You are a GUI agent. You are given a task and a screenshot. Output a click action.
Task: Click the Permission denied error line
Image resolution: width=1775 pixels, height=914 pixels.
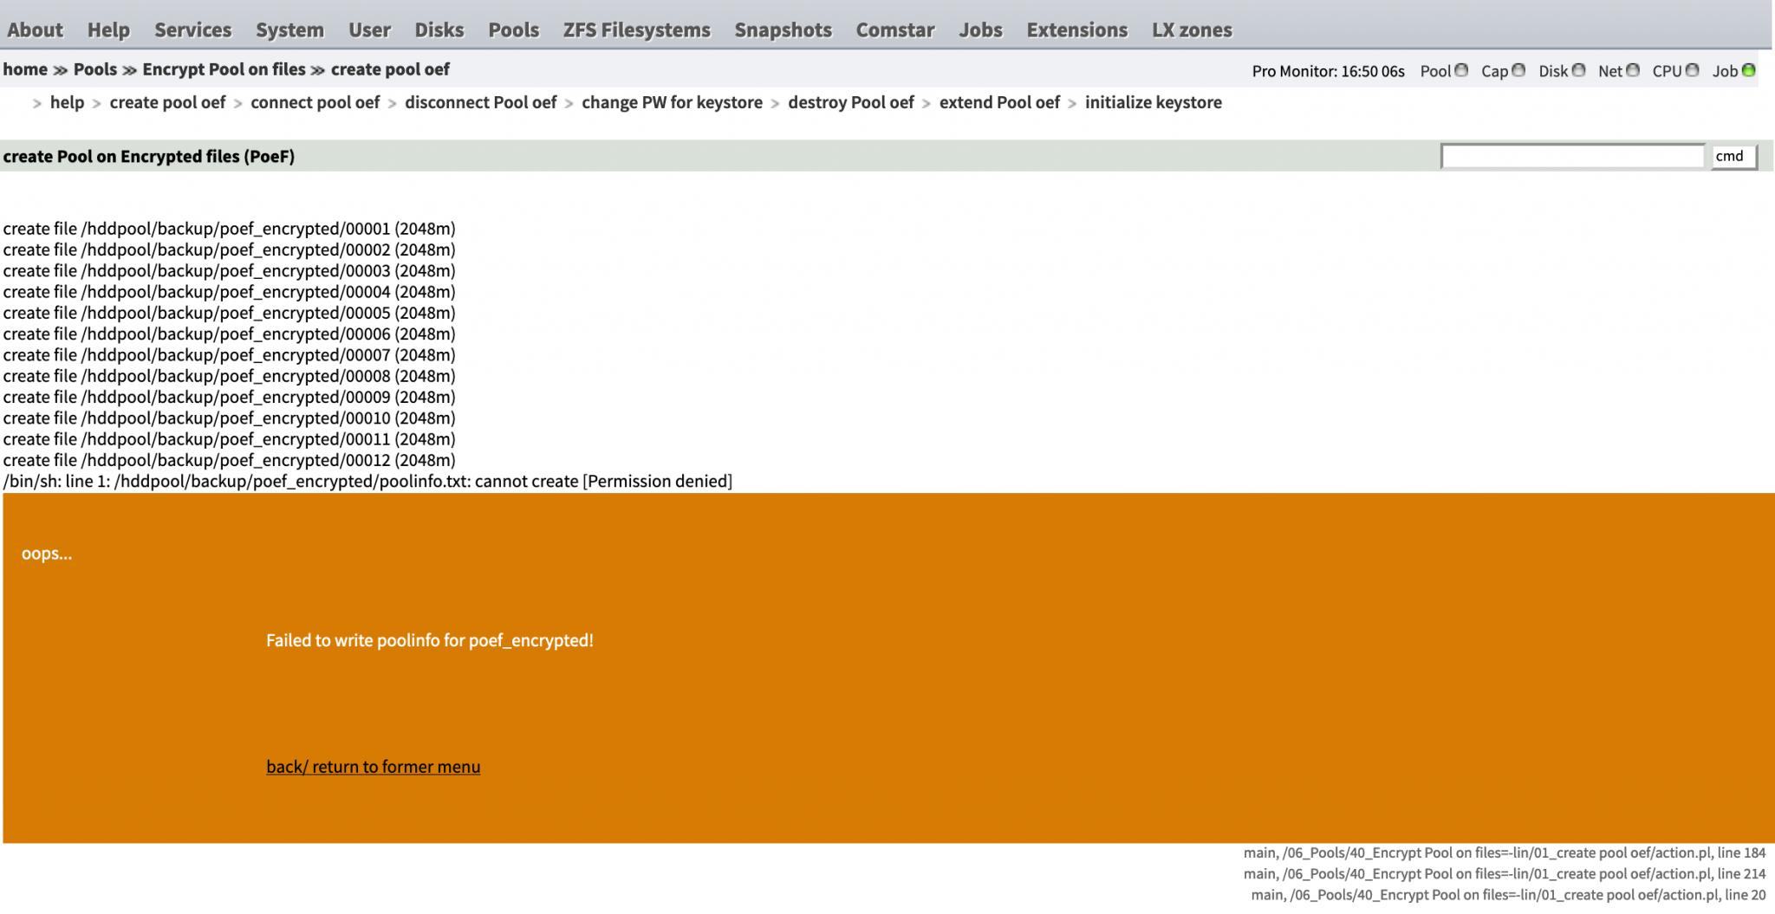coord(367,481)
